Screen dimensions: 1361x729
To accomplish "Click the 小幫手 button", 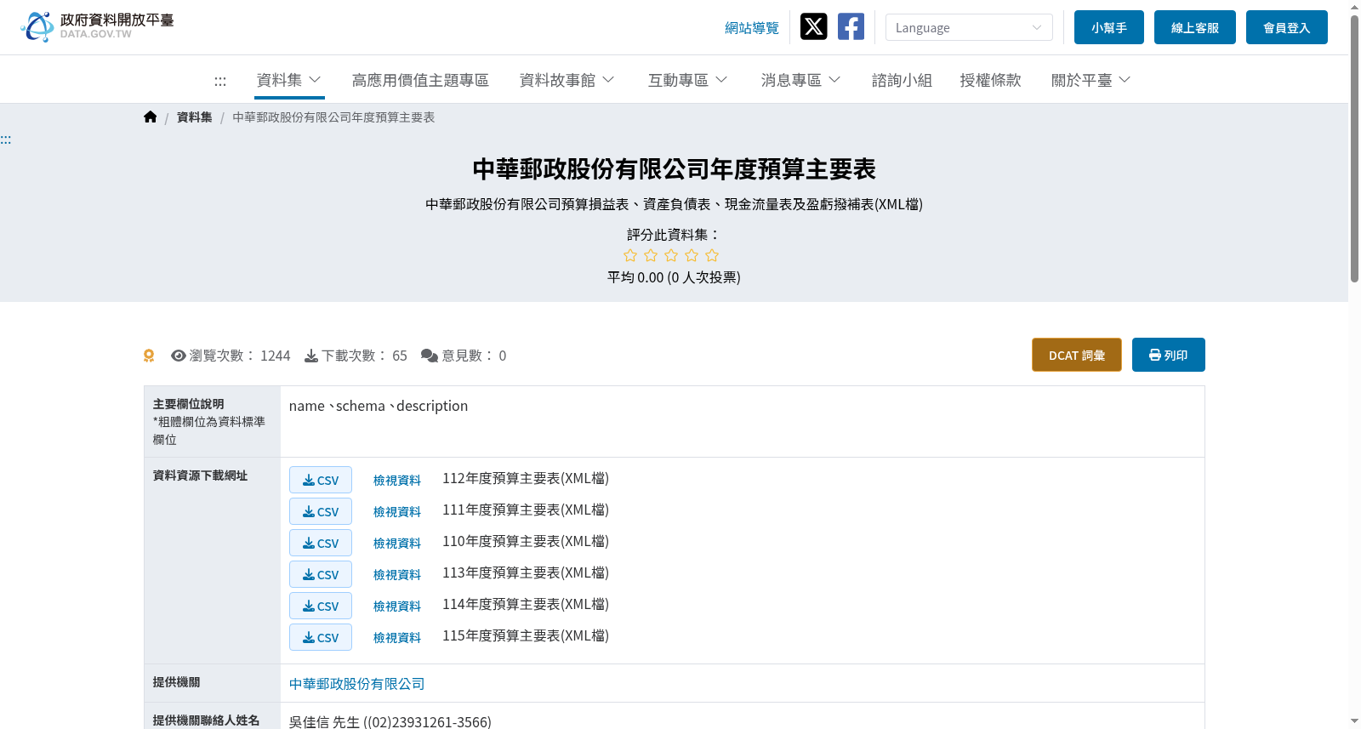I will (x=1109, y=27).
